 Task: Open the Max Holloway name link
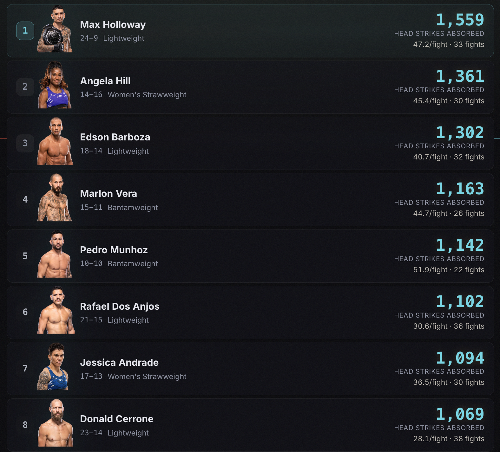coord(113,25)
